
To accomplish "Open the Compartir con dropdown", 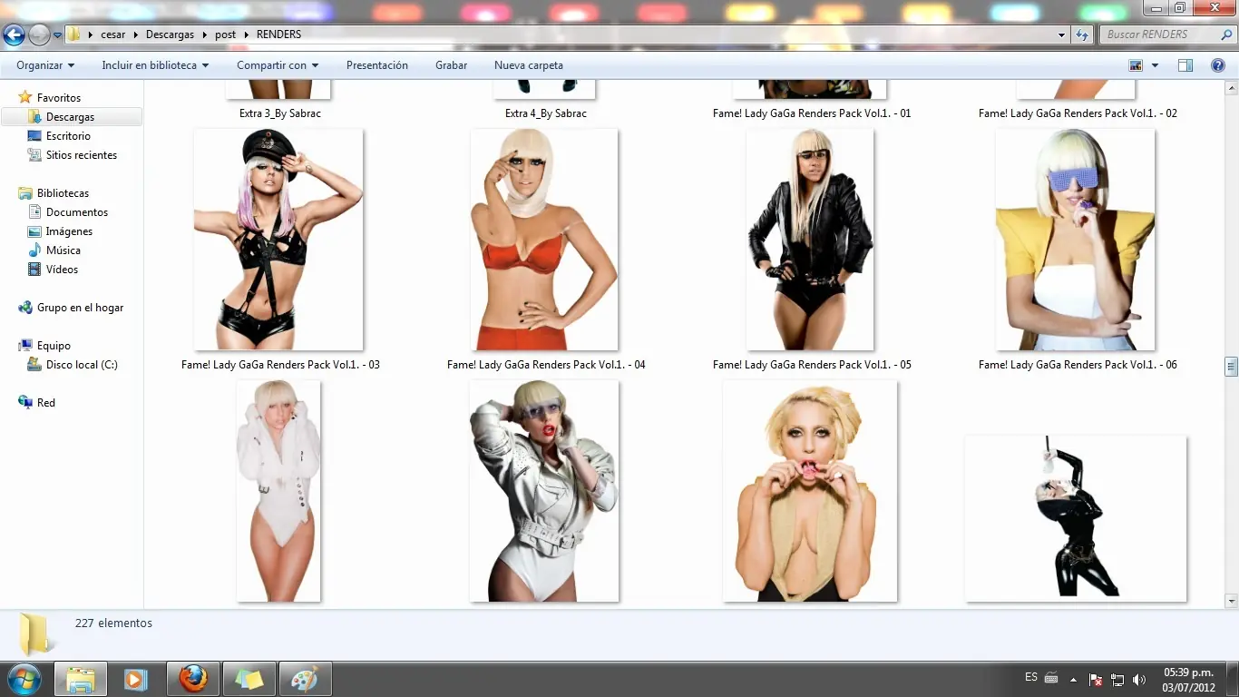I will (x=278, y=65).
